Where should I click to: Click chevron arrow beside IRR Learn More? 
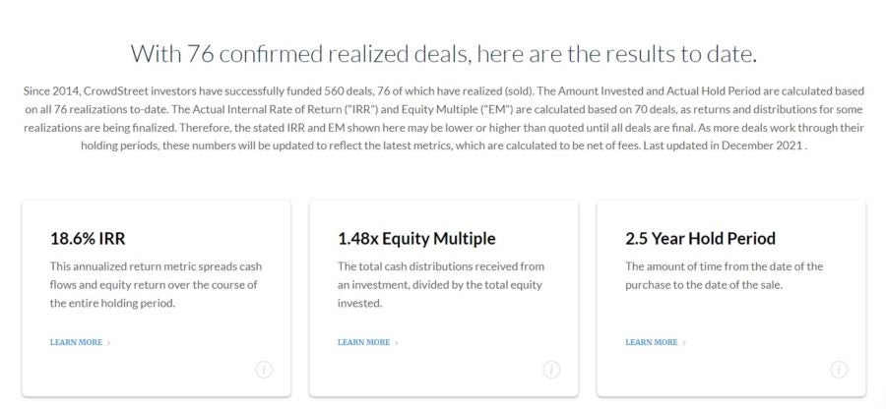click(x=109, y=342)
